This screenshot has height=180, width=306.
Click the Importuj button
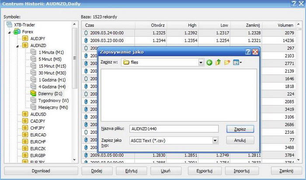(242, 171)
